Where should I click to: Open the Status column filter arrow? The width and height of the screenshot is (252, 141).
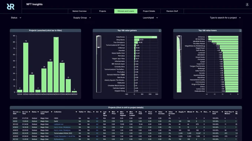[x=38, y=112]
